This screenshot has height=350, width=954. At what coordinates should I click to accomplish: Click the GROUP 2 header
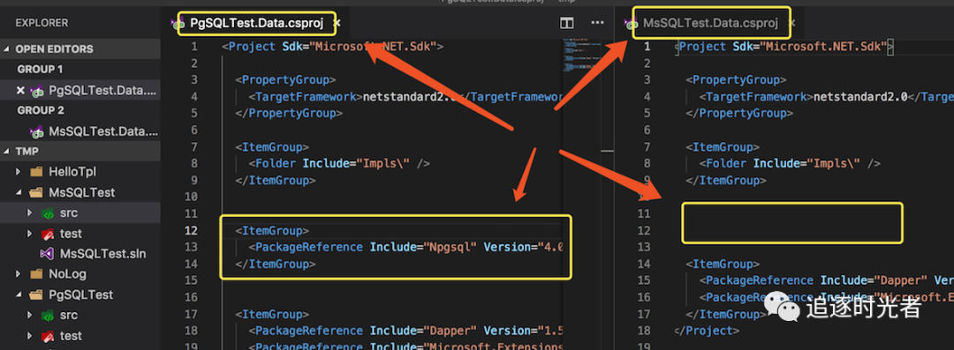tap(40, 110)
